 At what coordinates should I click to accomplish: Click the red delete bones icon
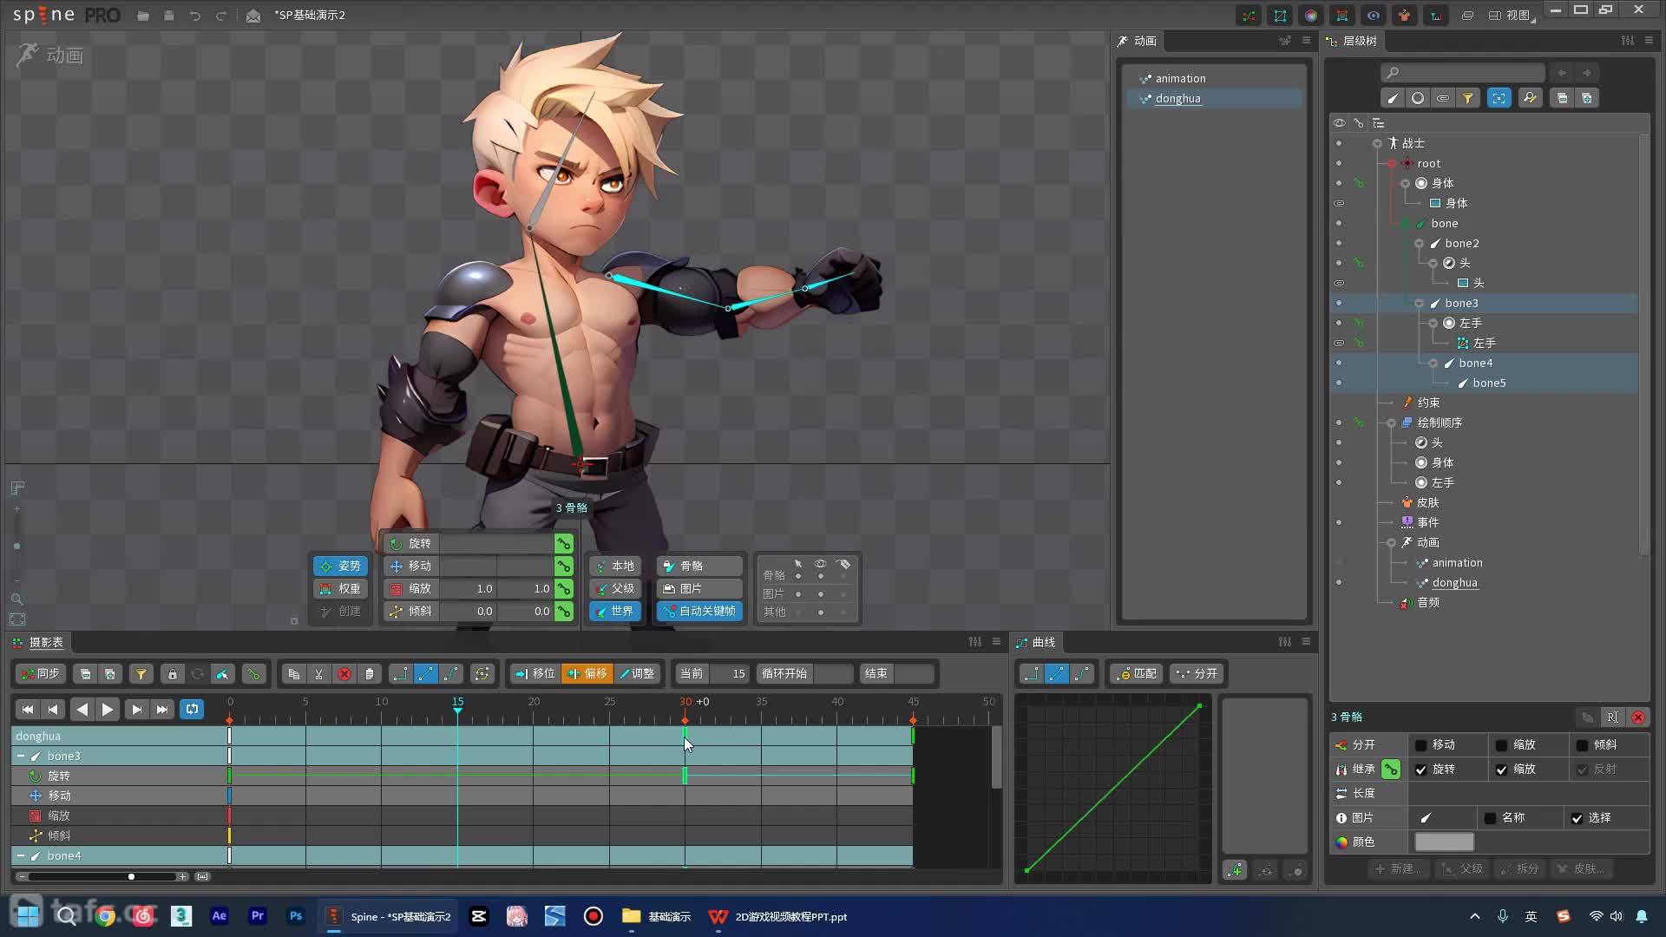click(1638, 717)
